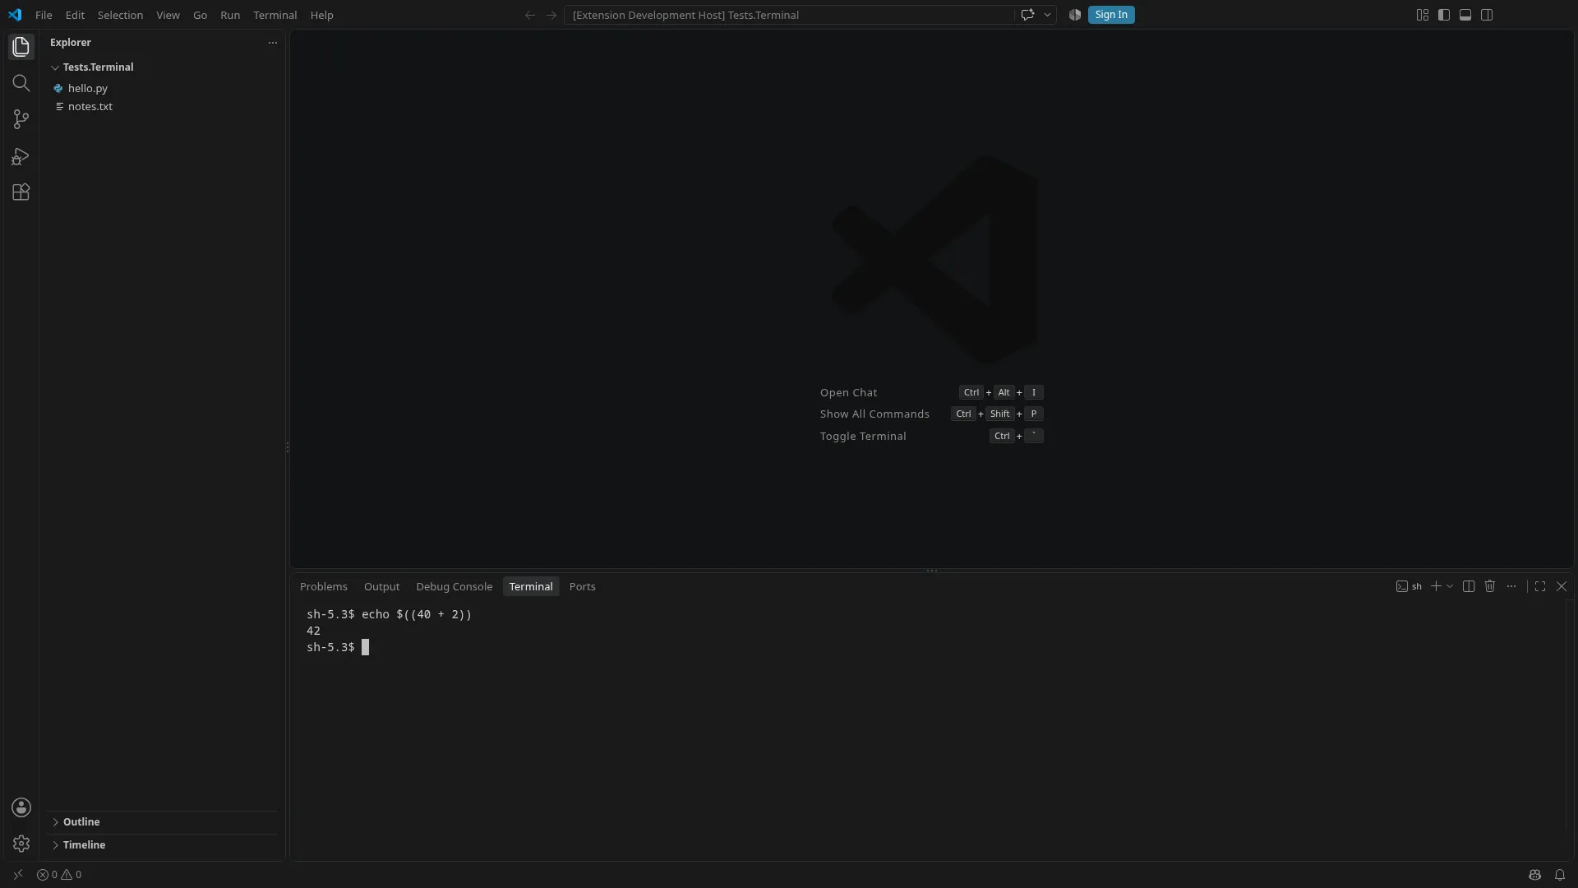Viewport: 1578px width, 888px height.
Task: Open the Accounts icon in activity bar
Action: tap(21, 807)
